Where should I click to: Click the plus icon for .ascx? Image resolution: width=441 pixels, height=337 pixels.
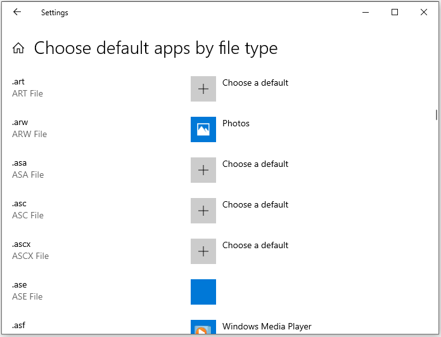[203, 251]
